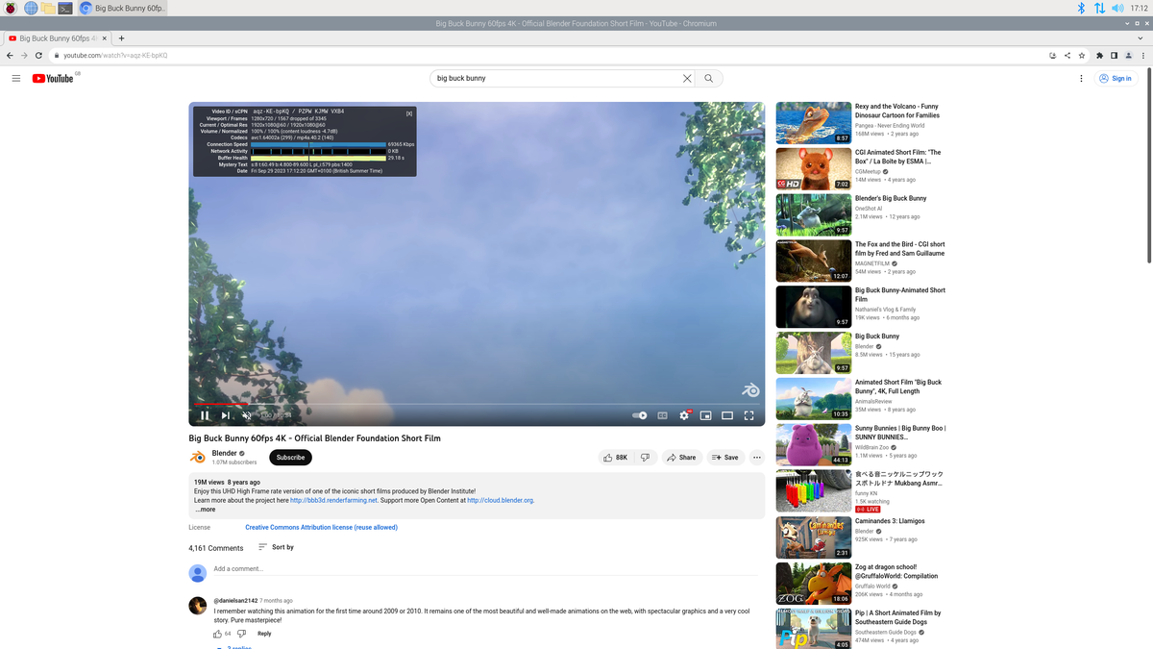Share the video
The image size is (1153, 649).
(681, 458)
